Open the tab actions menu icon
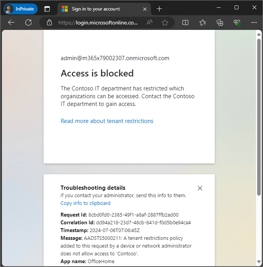 pos(47,9)
